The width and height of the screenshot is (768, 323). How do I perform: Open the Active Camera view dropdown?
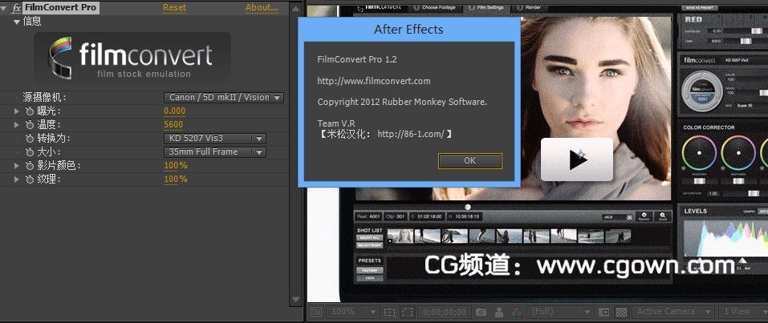click(x=672, y=312)
